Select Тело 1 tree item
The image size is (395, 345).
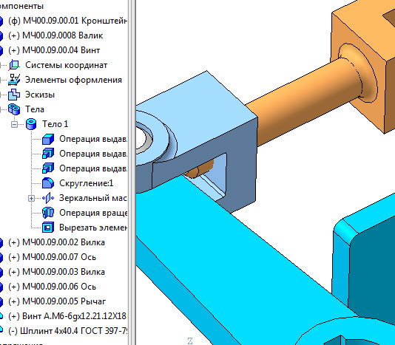click(x=55, y=124)
